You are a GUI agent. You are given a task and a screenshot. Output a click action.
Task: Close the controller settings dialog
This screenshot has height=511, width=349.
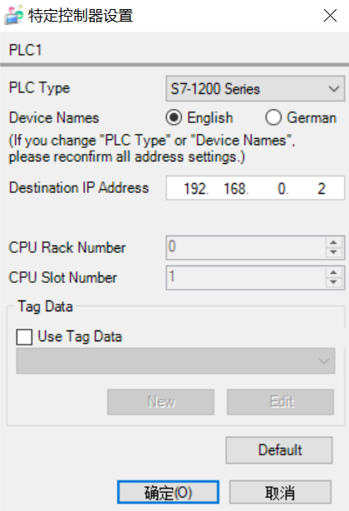[330, 15]
